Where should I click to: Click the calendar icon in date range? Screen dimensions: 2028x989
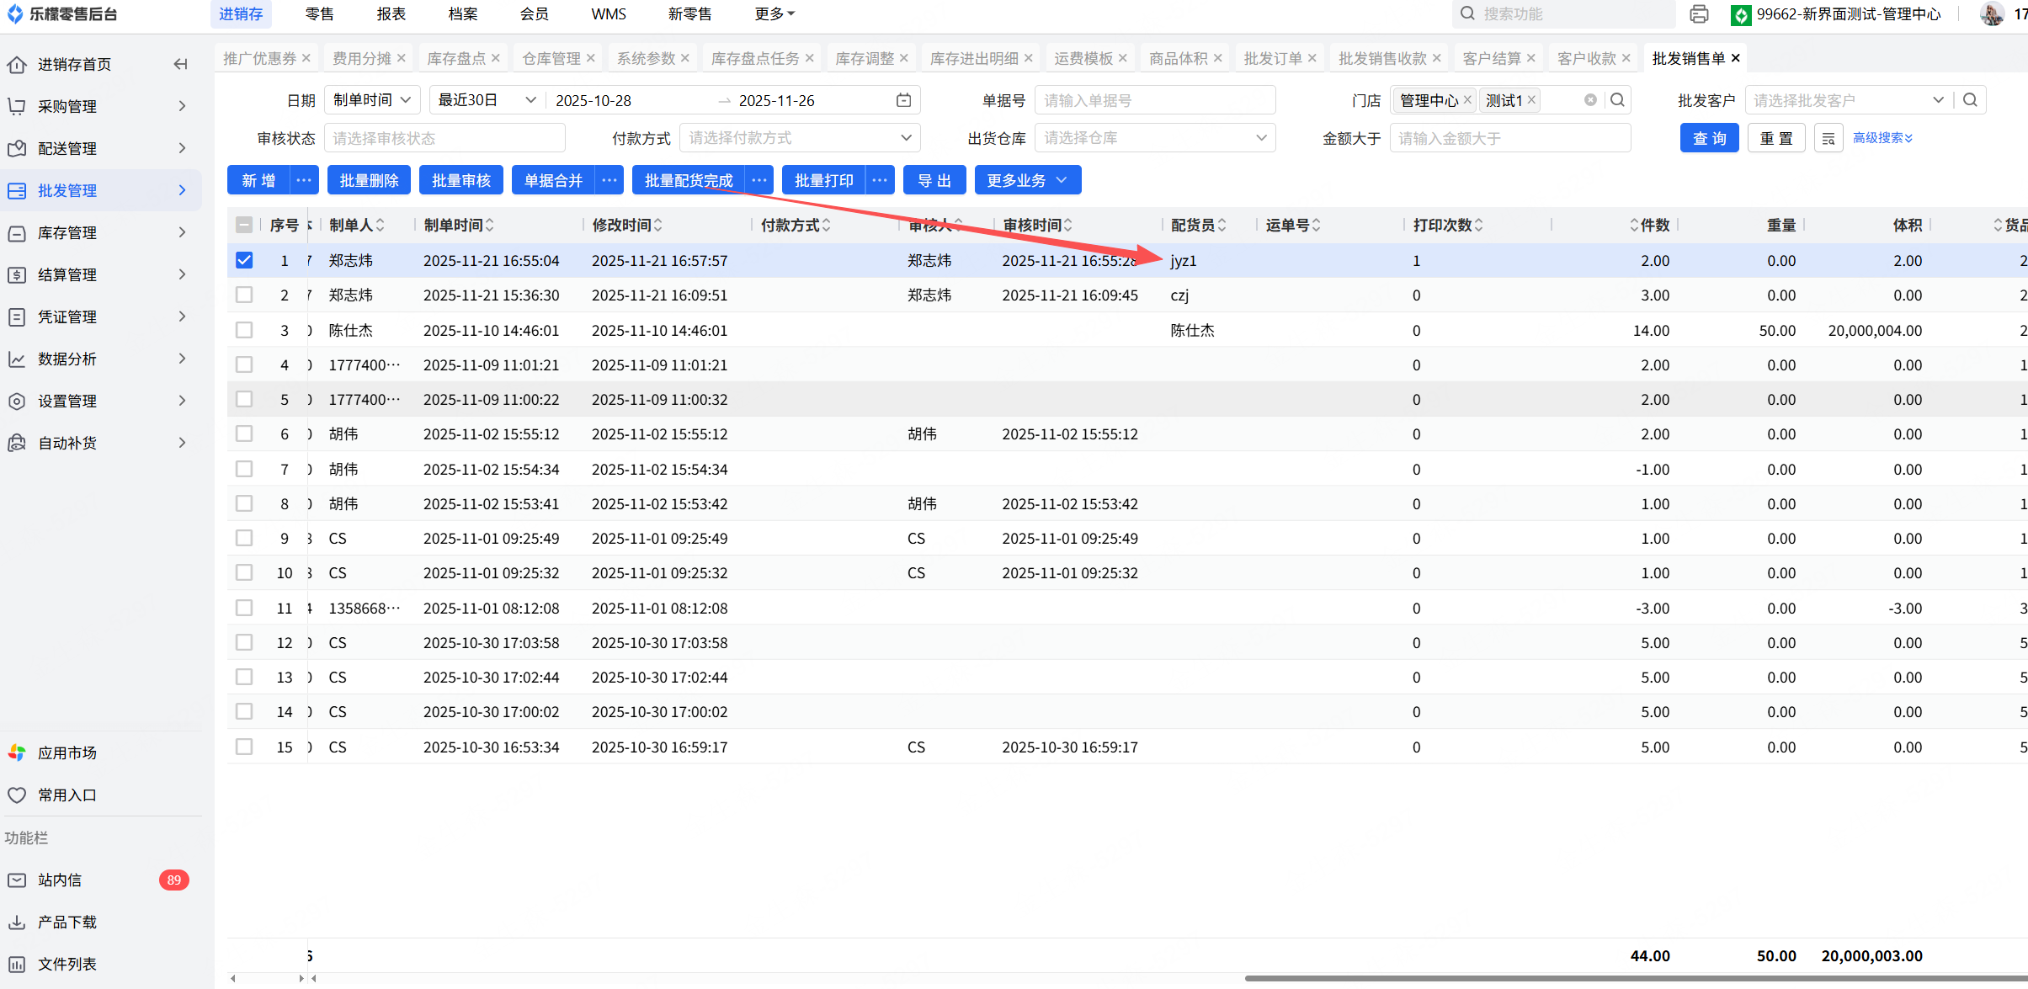click(903, 100)
